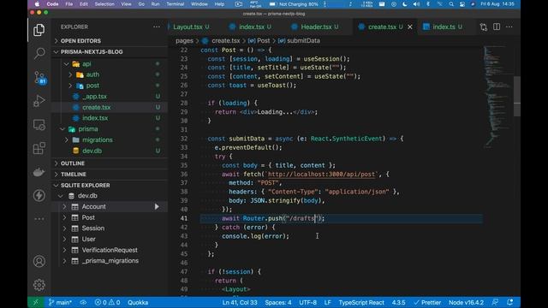Viewport: 548px width, 308px height.
Task: Switch to the index.tsx tab
Action: (251, 27)
